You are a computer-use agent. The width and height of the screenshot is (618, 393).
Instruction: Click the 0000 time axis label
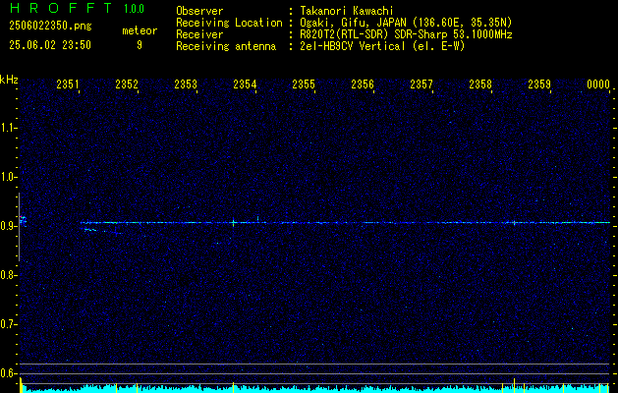coord(598,84)
